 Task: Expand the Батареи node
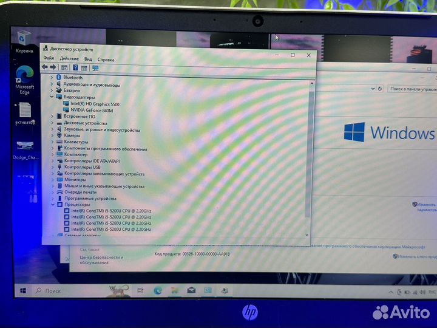tap(52, 91)
